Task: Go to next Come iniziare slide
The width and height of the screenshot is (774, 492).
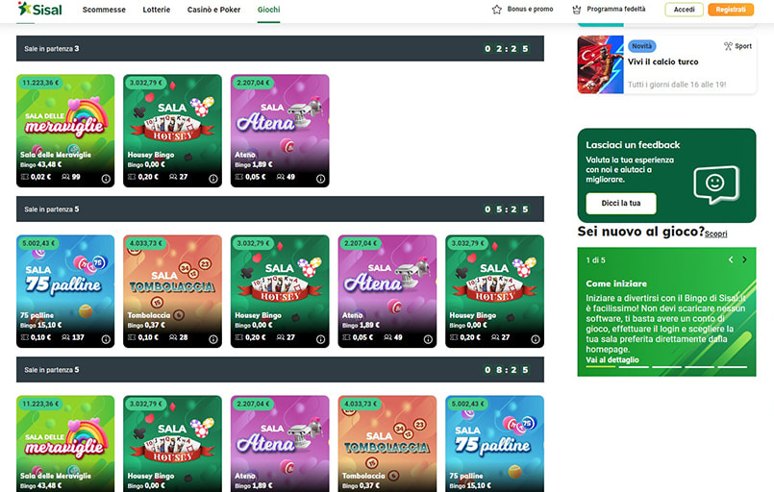Action: click(744, 259)
